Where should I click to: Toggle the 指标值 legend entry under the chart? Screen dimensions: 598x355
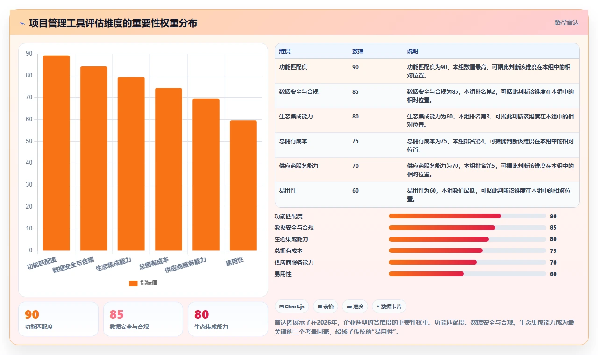[x=143, y=283]
